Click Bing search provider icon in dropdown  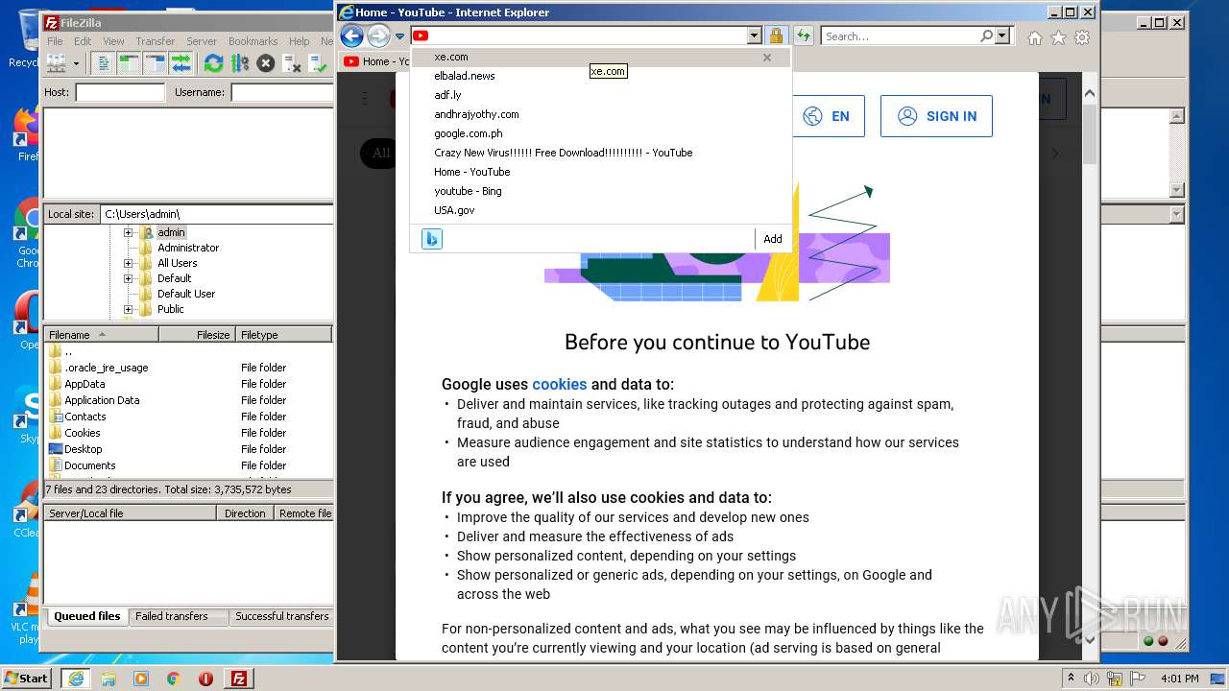click(432, 239)
